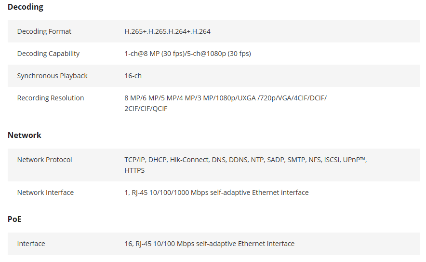The height and width of the screenshot is (262, 426).
Task: Click the Recording Resolution label
Action: click(x=50, y=98)
